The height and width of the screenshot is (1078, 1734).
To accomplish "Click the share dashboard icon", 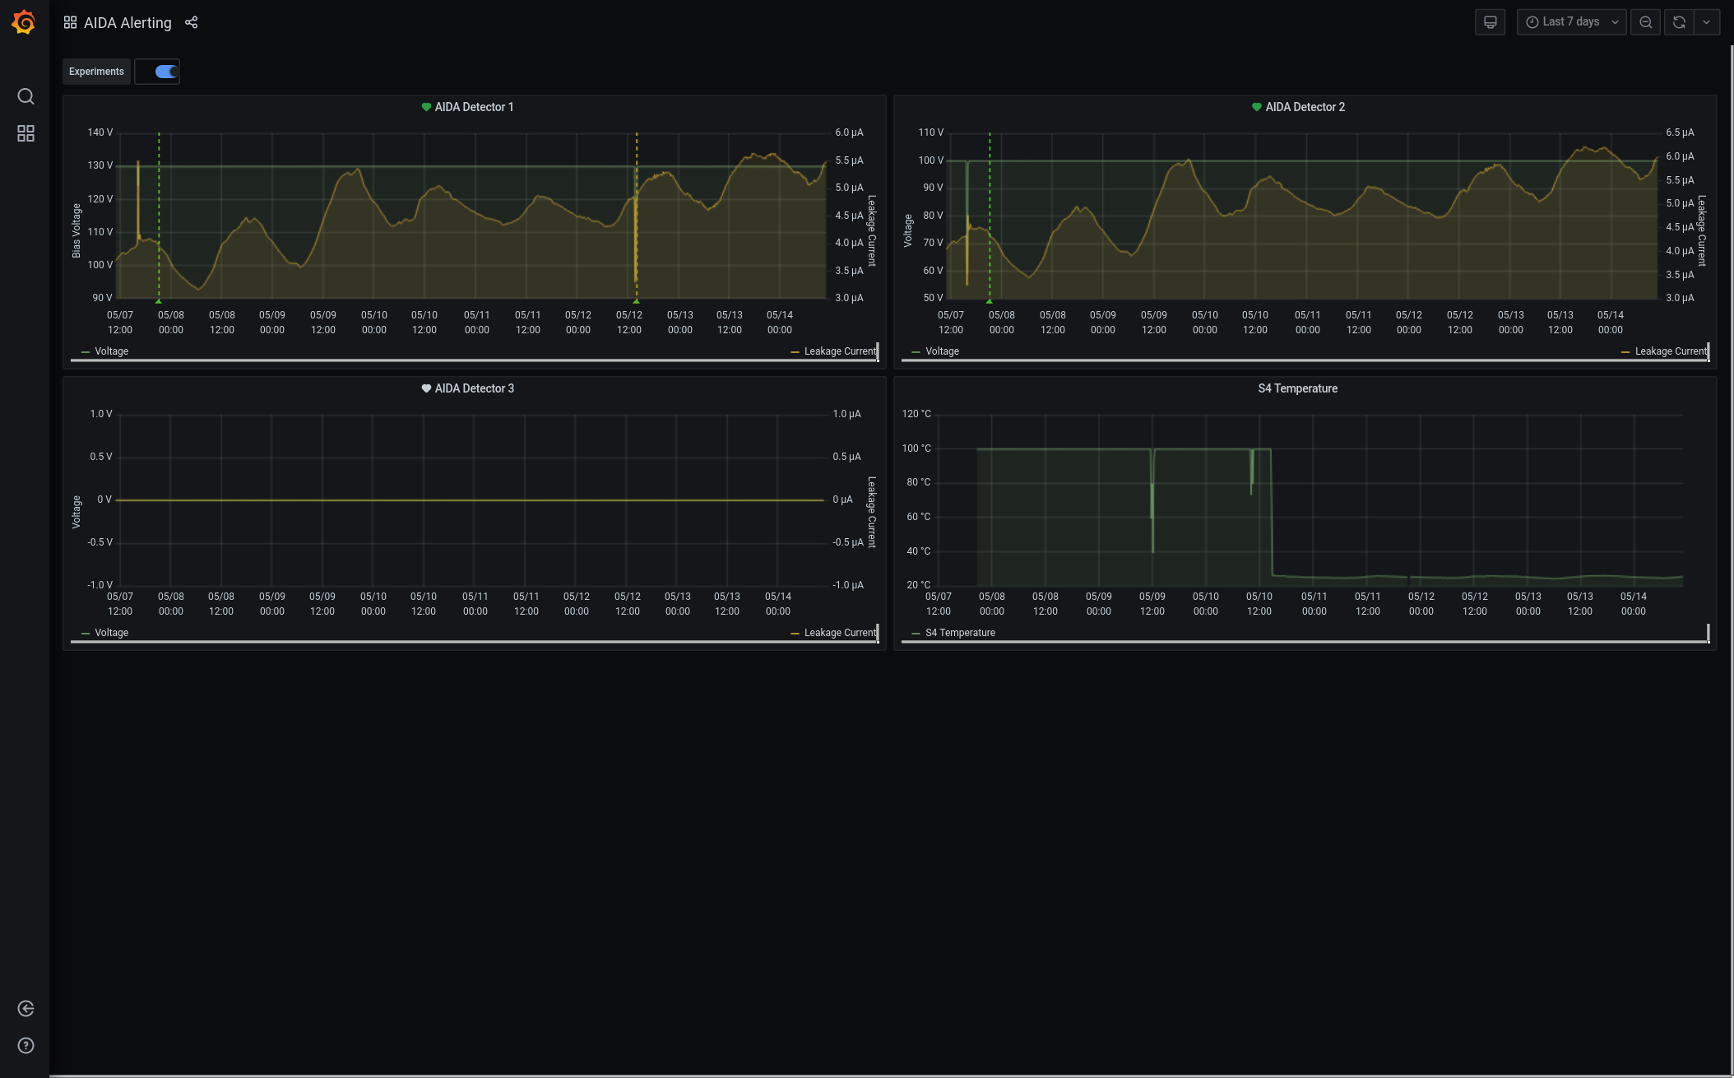I will click(192, 22).
